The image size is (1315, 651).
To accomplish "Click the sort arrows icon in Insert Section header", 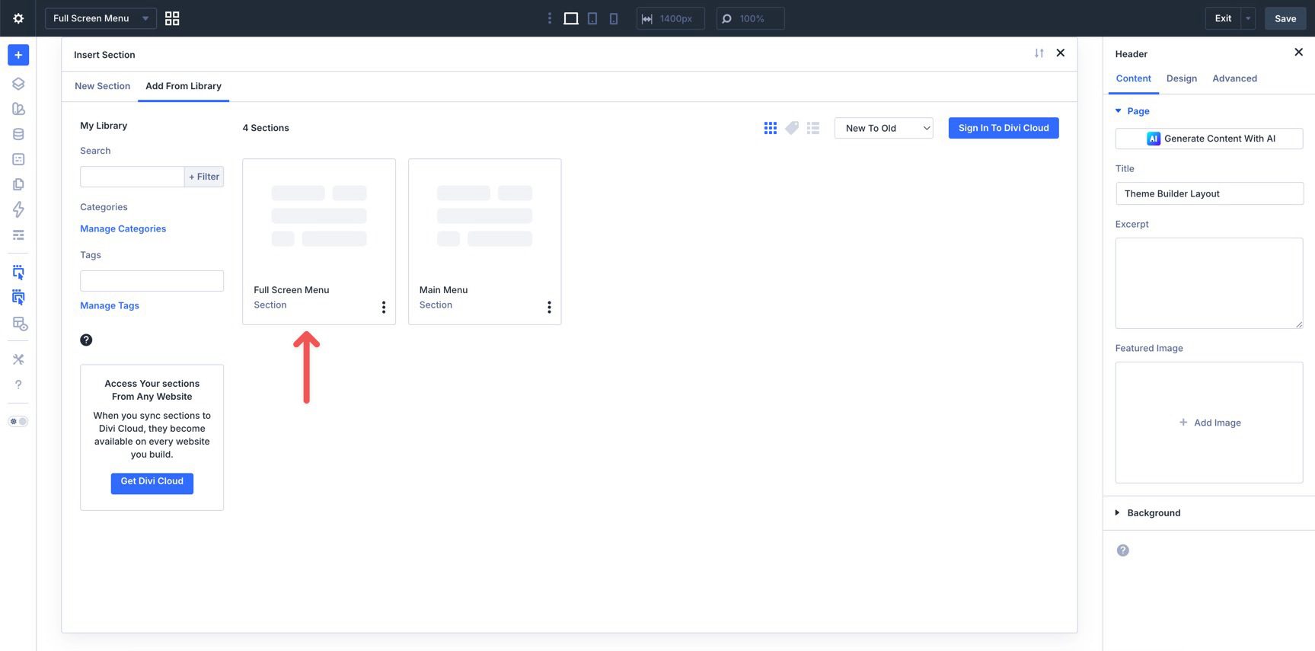I will [1039, 53].
